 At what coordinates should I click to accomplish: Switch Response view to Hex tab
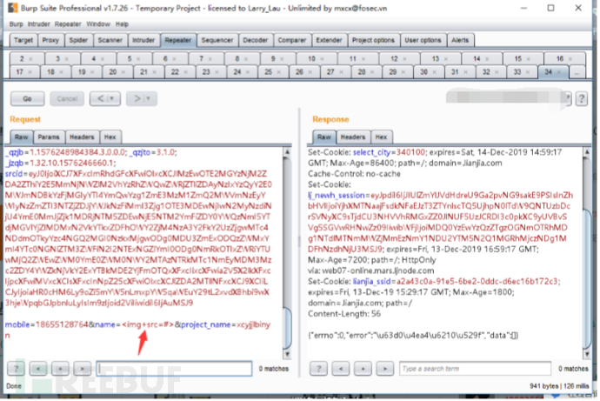[381, 137]
